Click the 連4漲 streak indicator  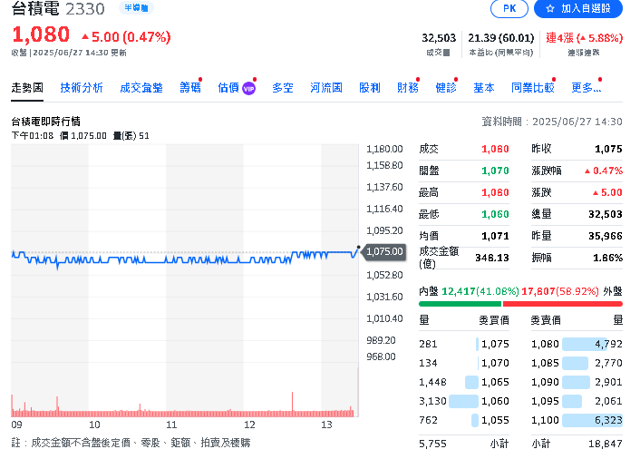(x=584, y=38)
